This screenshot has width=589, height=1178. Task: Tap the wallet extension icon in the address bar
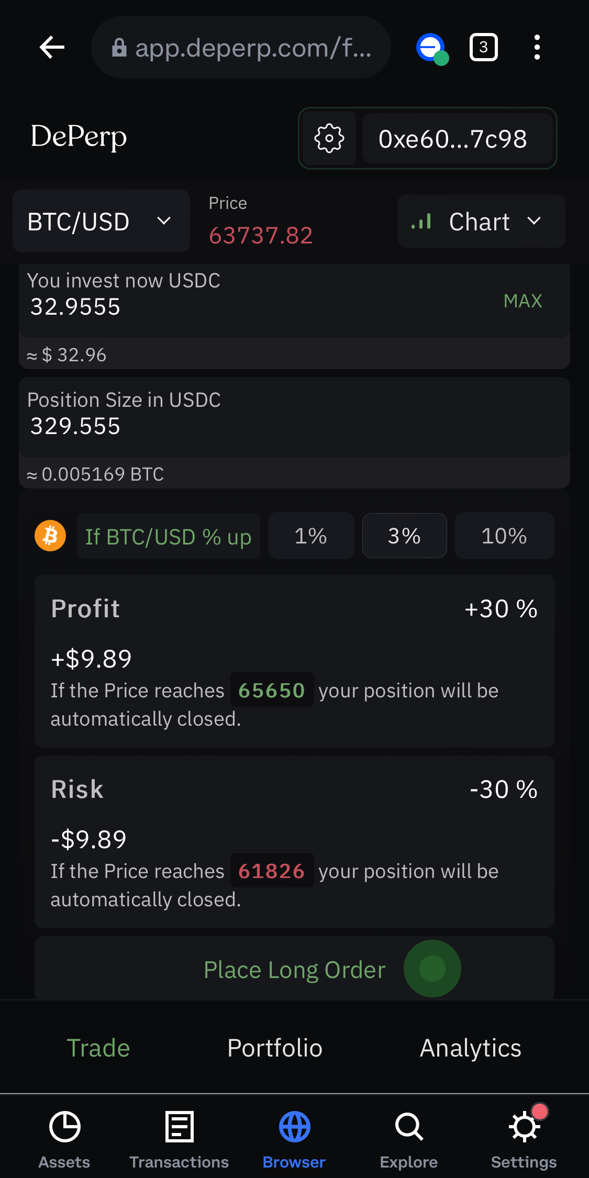(432, 49)
